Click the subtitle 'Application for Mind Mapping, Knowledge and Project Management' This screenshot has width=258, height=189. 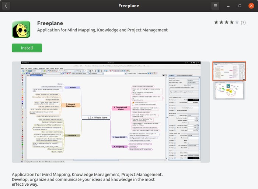coord(102,30)
